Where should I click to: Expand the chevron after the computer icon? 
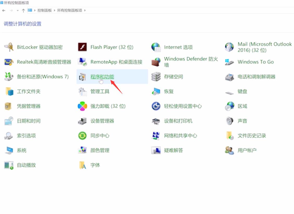coord(35,10)
